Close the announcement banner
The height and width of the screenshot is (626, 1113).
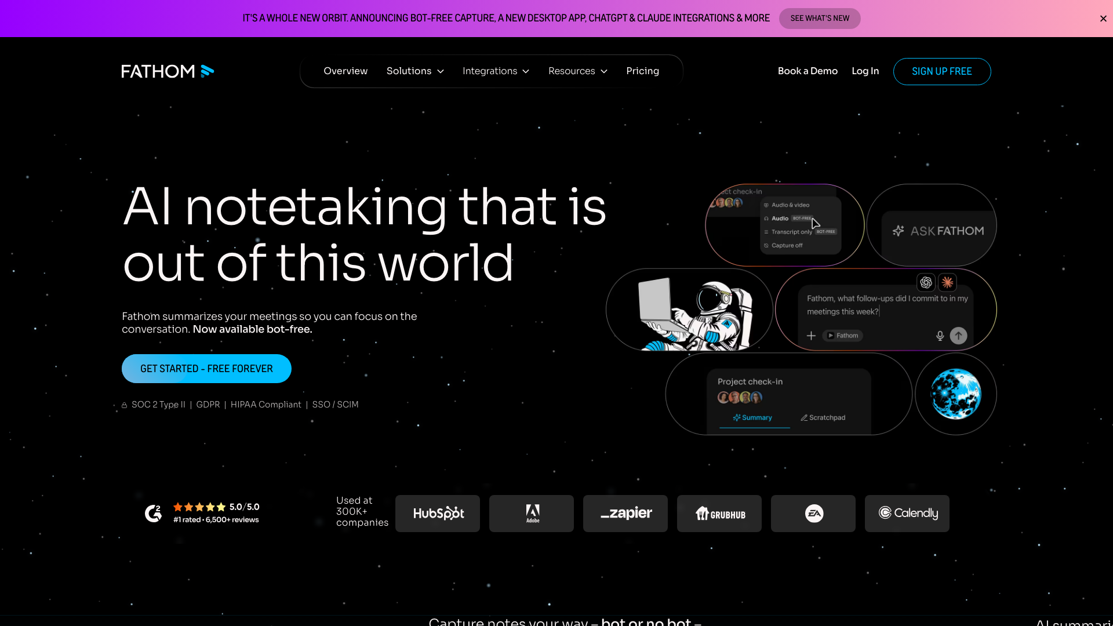1103,19
